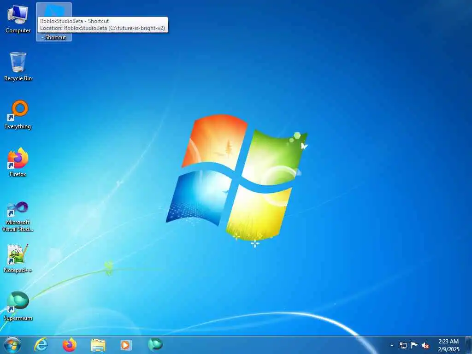Open Windows Media Player from taskbar
The image size is (472, 354).
[126, 345]
